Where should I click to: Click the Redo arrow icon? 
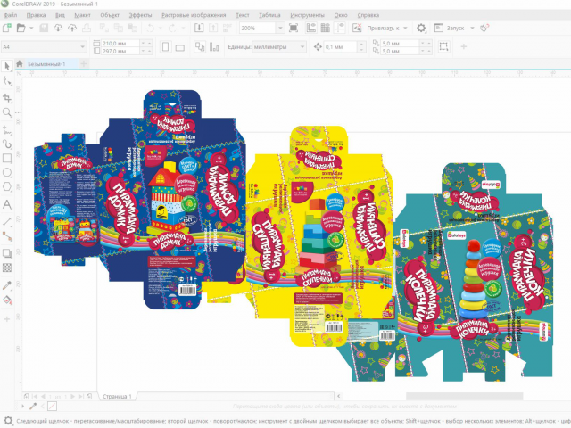[172, 28]
